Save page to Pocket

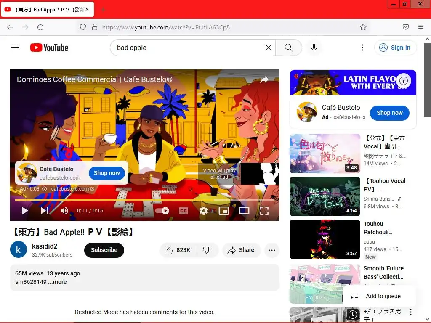click(406, 27)
